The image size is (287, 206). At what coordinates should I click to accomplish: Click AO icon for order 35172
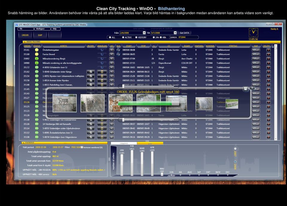(112, 67)
